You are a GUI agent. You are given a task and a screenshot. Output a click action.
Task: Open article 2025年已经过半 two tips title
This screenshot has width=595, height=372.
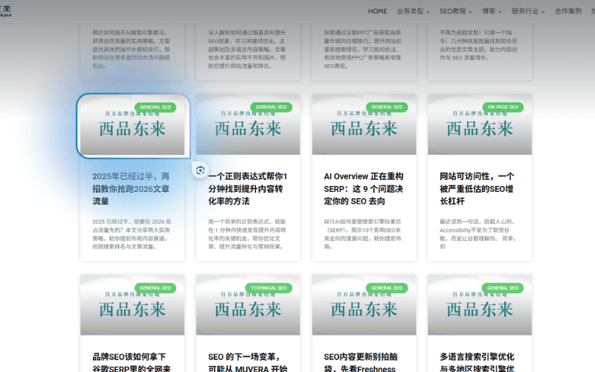[131, 189]
